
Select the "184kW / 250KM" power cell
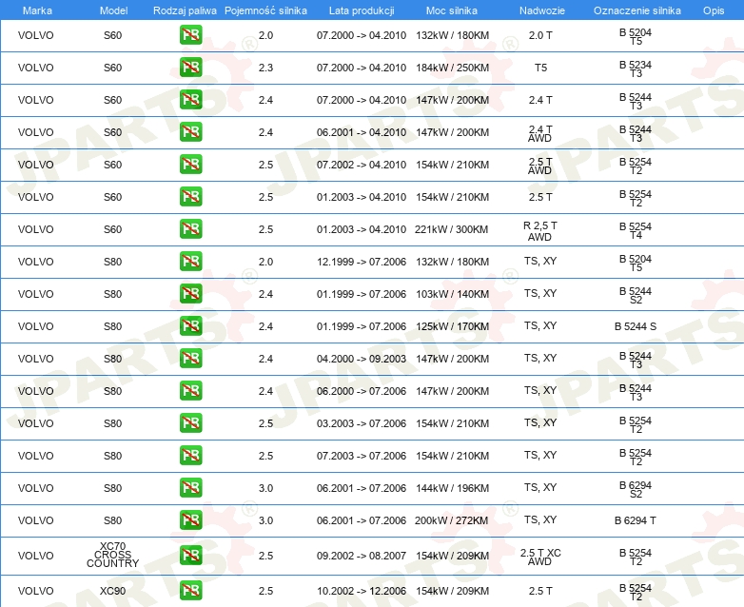click(452, 68)
